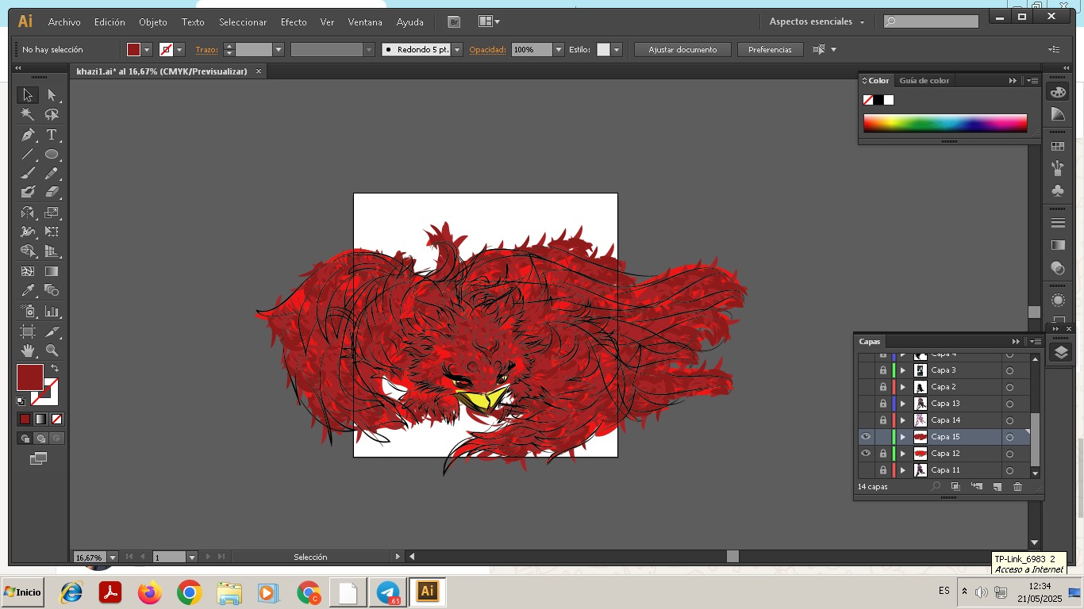Show Capa 14 via its visibility box
The height and width of the screenshot is (609, 1084).
pos(866,420)
